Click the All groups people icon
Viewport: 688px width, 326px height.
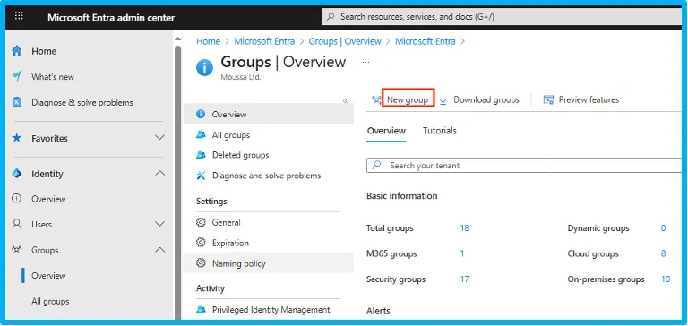click(x=201, y=134)
